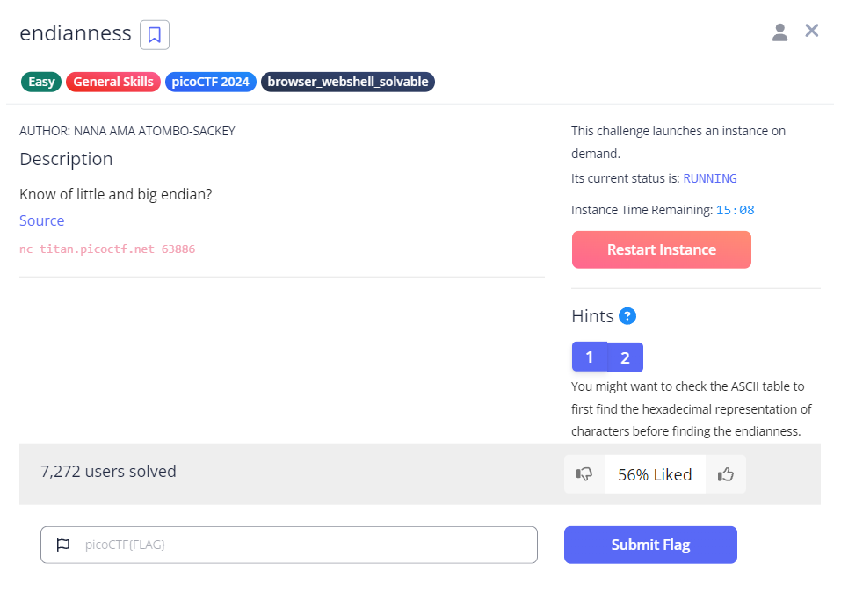
Task: Click the author name Nana Ama Atombo-Sackey
Action: tap(154, 131)
